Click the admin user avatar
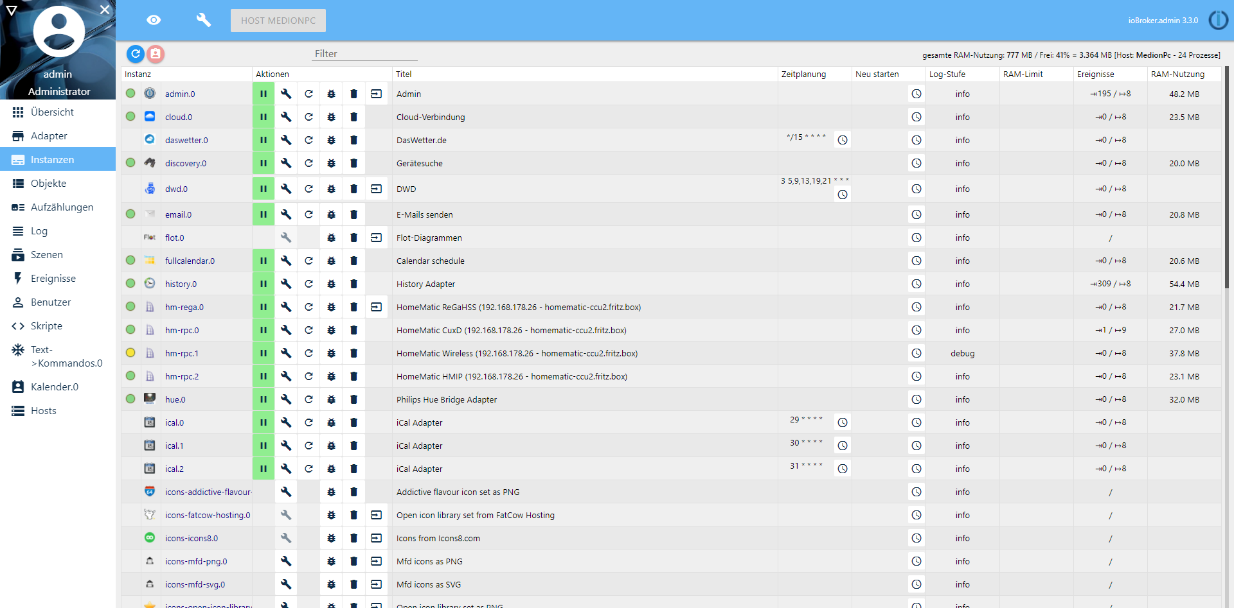This screenshot has width=1234, height=608. click(x=58, y=31)
